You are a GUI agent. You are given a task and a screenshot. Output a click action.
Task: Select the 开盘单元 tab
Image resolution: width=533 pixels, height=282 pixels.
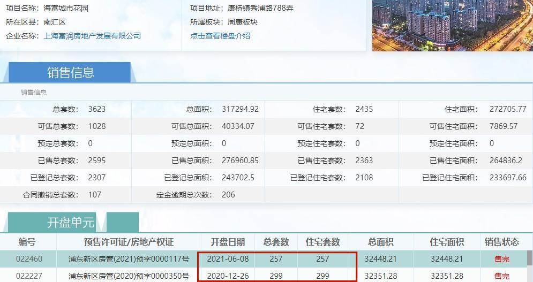click(x=52, y=223)
